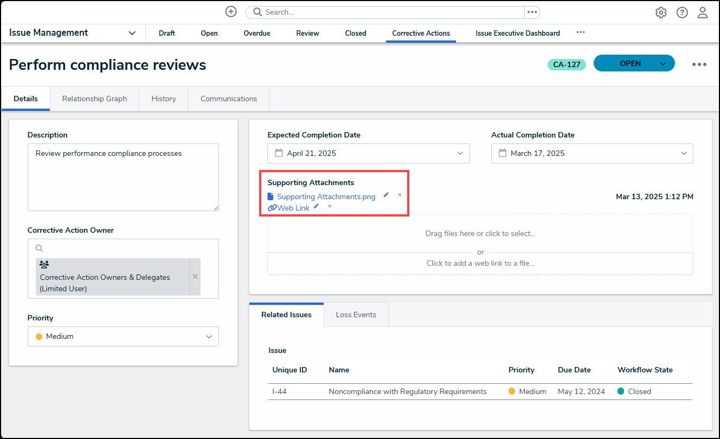720x439 pixels.
Task: Remove the Supporting Attachments.png attachment
Action: [400, 195]
